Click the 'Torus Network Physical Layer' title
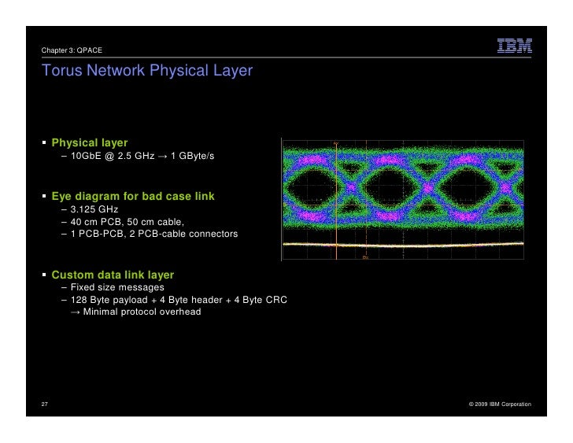This screenshot has height=443, width=573. pyautogui.click(x=147, y=70)
